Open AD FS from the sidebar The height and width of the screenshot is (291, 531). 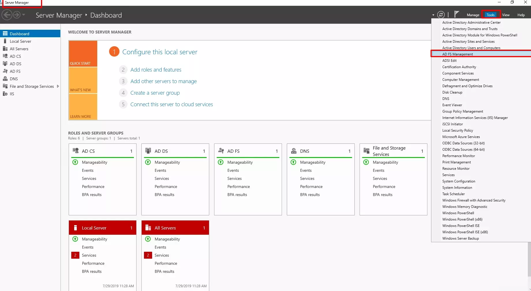(15, 71)
